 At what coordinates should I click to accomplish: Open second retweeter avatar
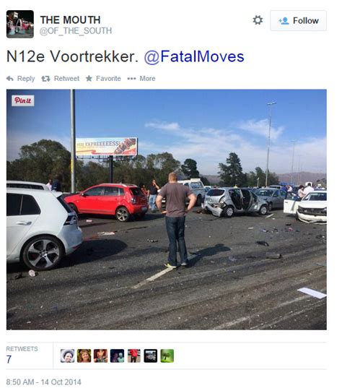point(84,355)
